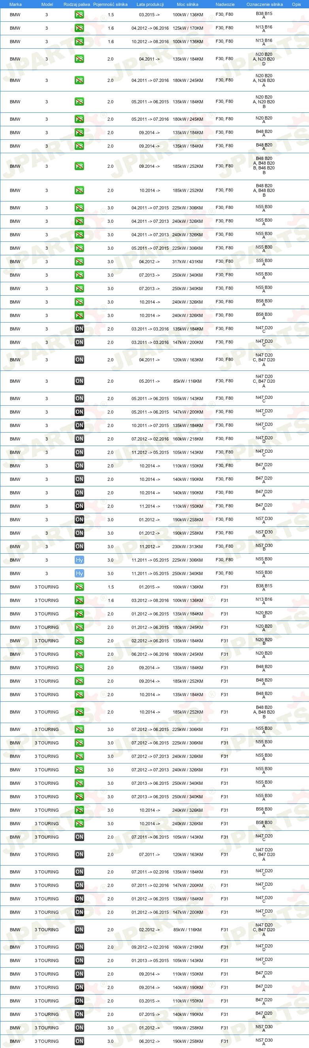
Task: Click N13 B16 A code in 3 TOURING row
Action: [264, 600]
